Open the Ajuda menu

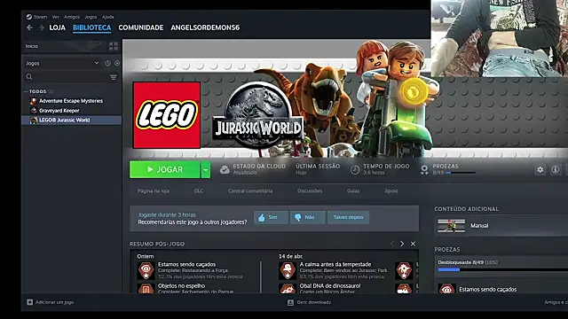click(107, 17)
